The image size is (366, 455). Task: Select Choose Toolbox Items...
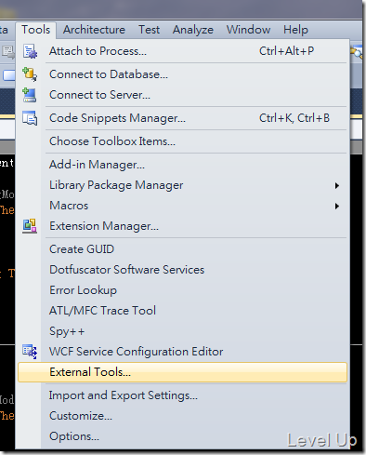(183, 141)
